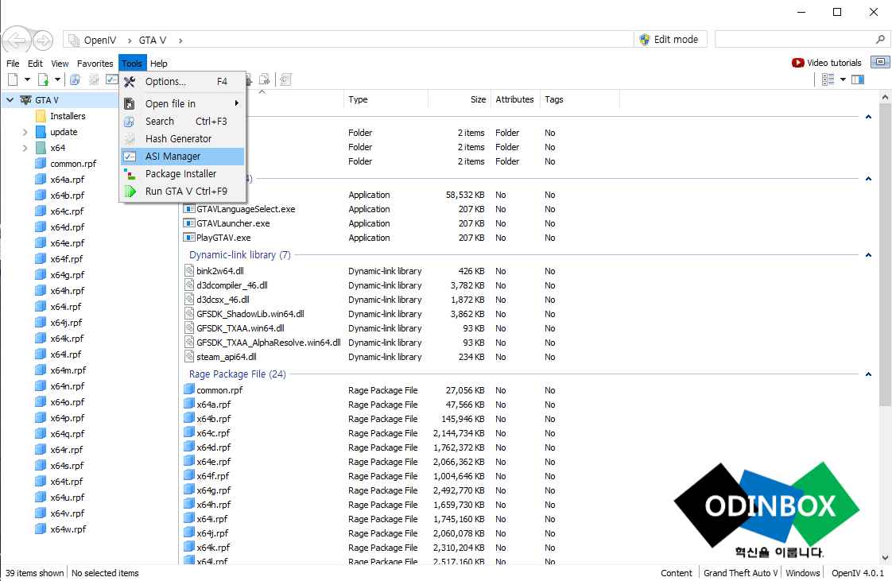Select d3dcompiler_46.dll in file list

click(x=232, y=285)
